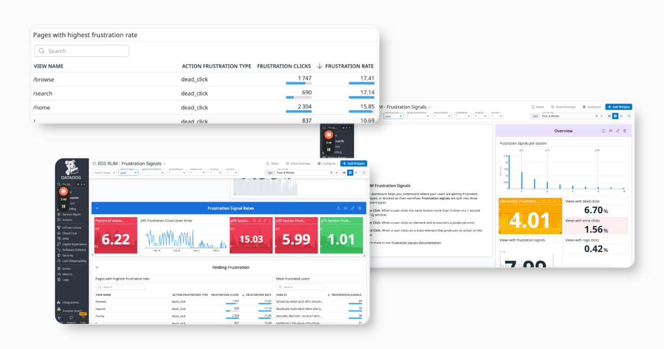
Task: Click Show Overlays in the front dashboard
Action: pos(298,163)
